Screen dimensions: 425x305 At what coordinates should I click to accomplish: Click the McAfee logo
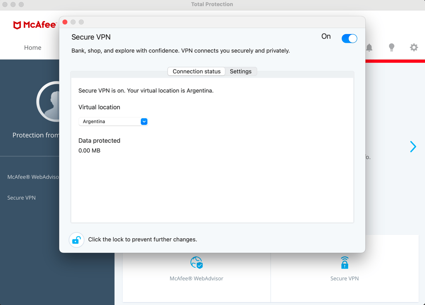(35, 25)
